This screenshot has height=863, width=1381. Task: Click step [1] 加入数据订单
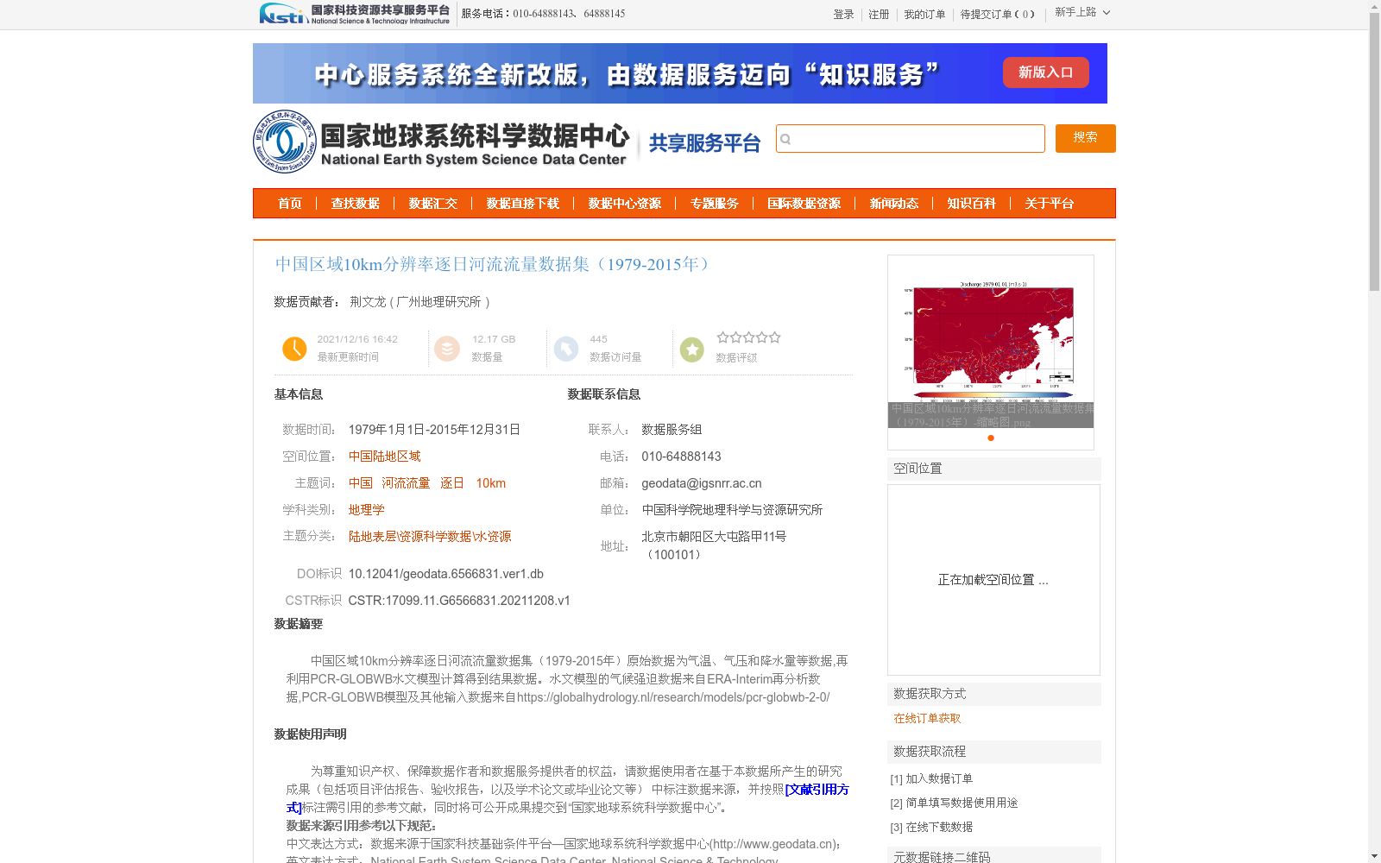(931, 778)
